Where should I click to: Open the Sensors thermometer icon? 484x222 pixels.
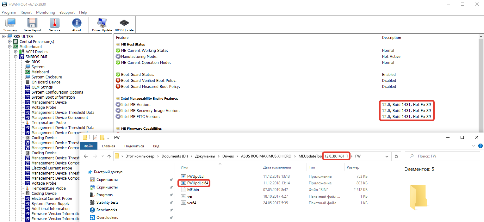pos(54,25)
